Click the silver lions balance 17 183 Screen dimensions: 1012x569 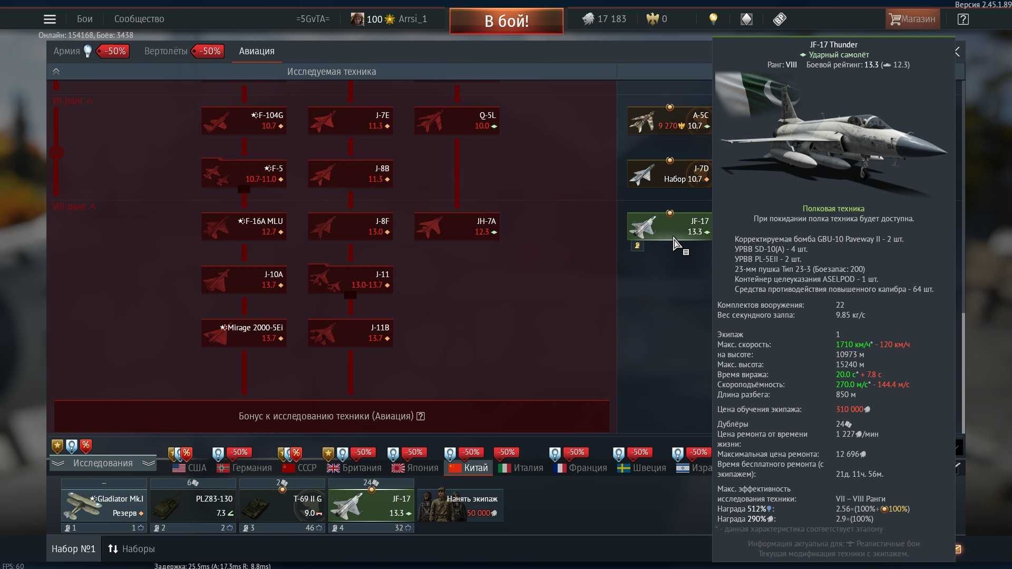point(604,19)
